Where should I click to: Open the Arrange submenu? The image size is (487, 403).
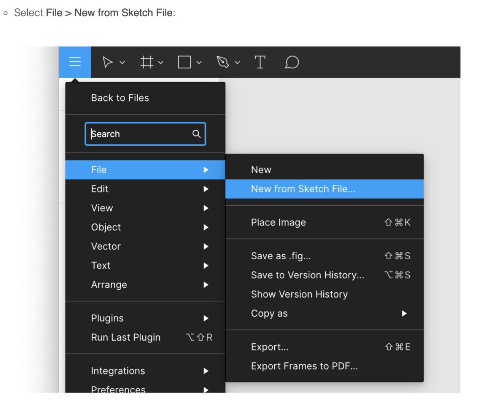(x=145, y=284)
